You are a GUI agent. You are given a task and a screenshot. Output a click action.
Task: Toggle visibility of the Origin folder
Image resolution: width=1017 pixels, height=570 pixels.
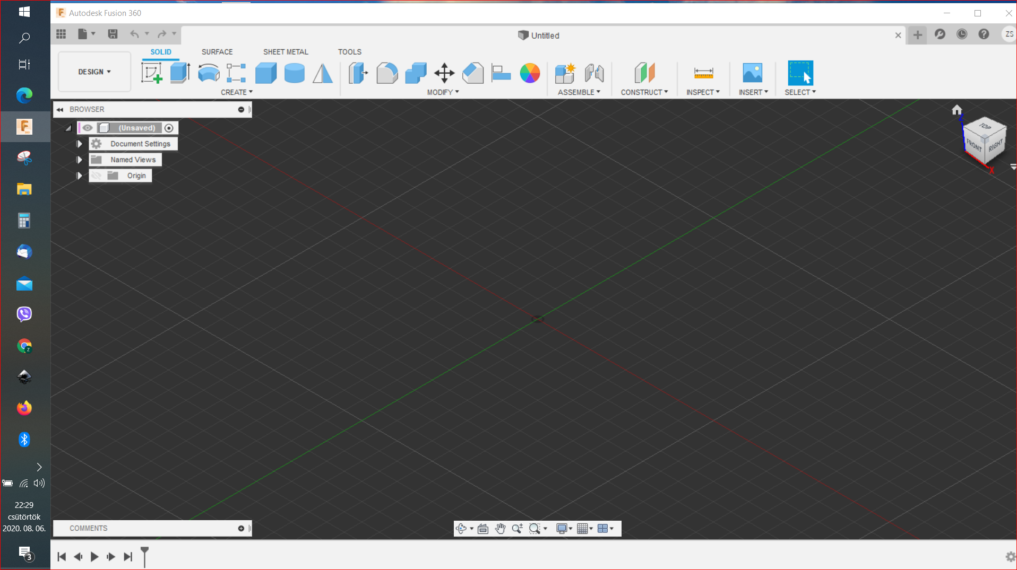pyautogui.click(x=96, y=176)
